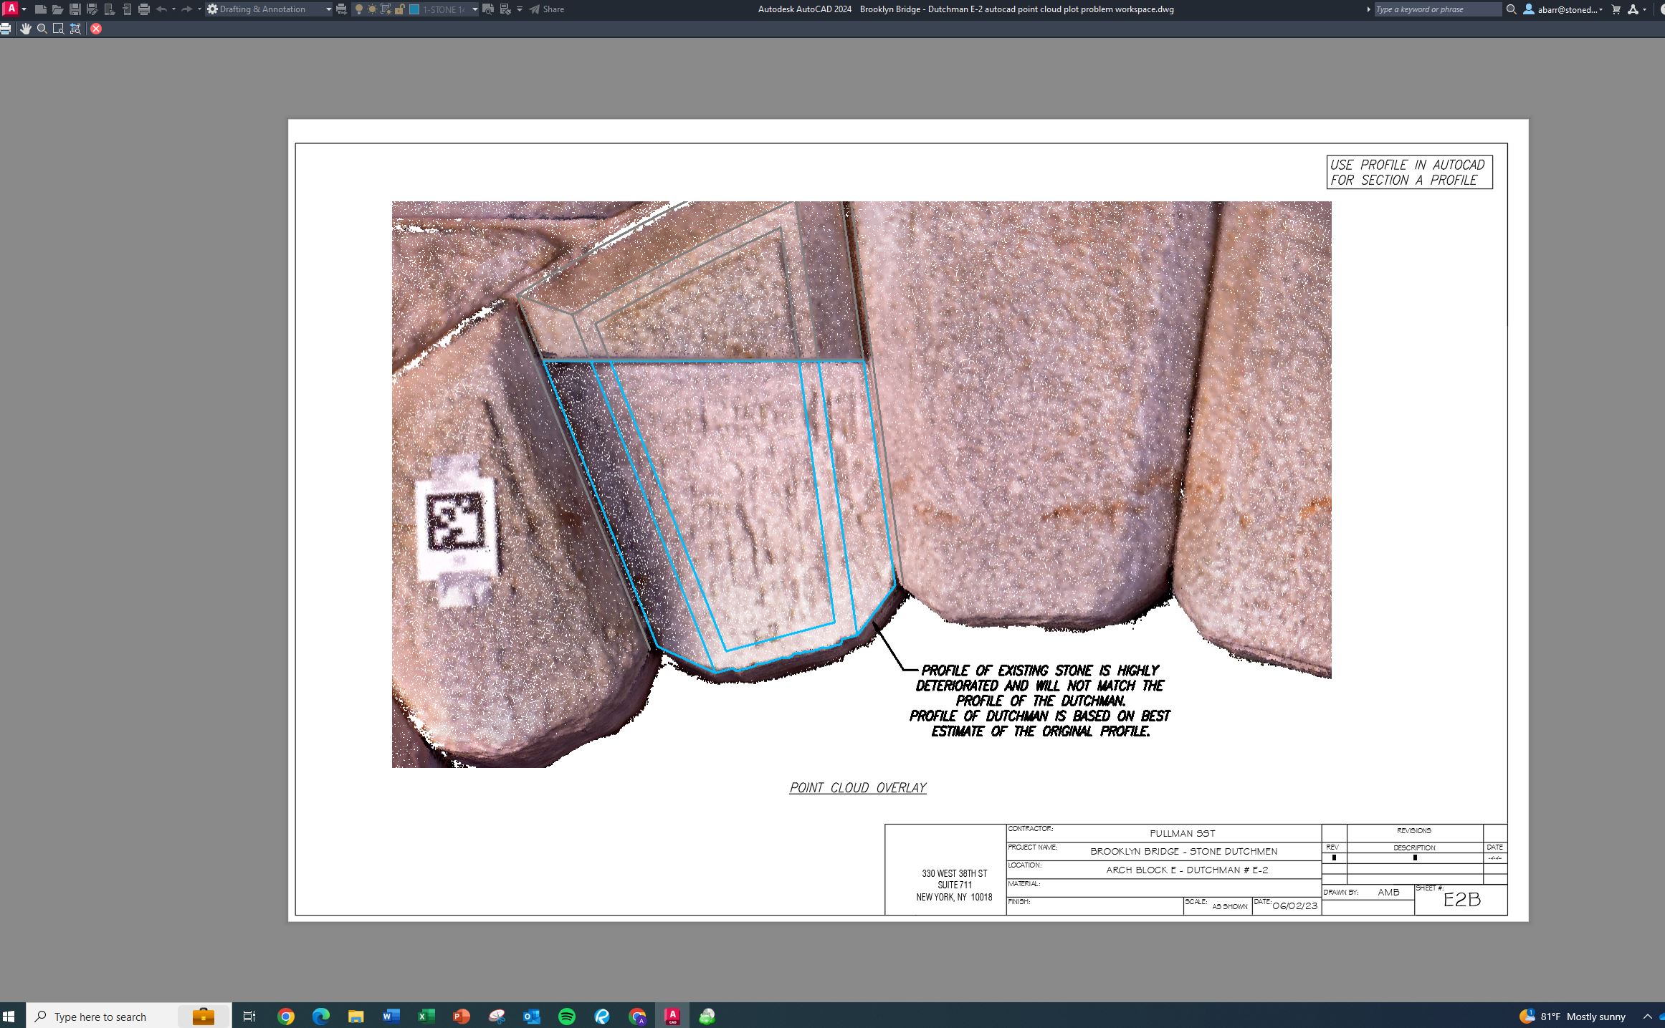Toggle the layer freeze sun icon
Screen dimensions: 1665x1028
coord(372,9)
